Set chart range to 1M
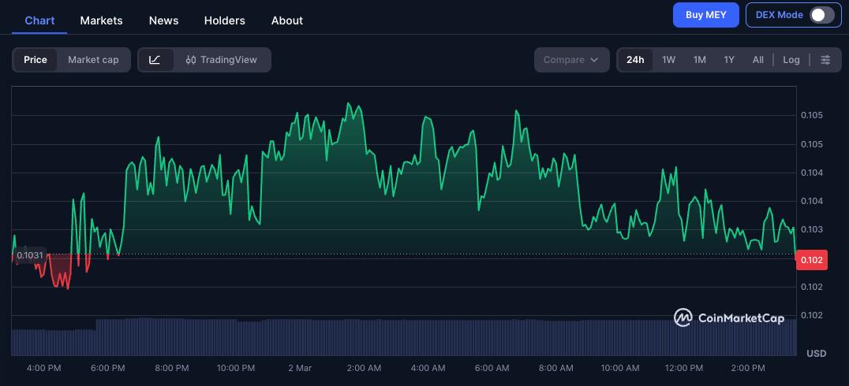This screenshot has height=386, width=849. pyautogui.click(x=700, y=60)
